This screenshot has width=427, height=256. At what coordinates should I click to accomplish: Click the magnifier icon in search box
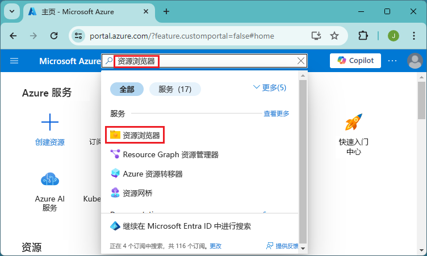click(109, 61)
